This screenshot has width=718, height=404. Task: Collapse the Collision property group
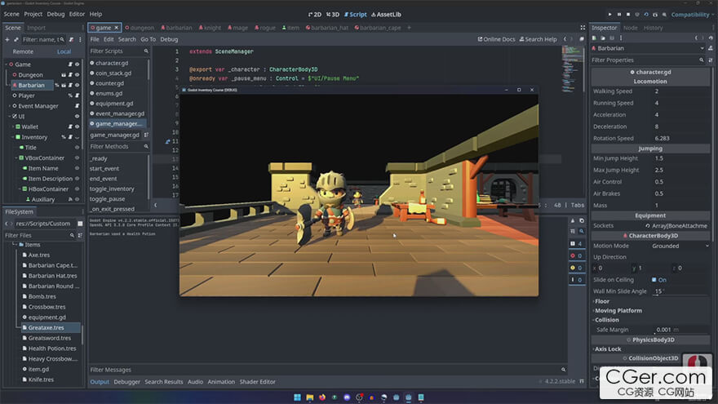(606, 320)
